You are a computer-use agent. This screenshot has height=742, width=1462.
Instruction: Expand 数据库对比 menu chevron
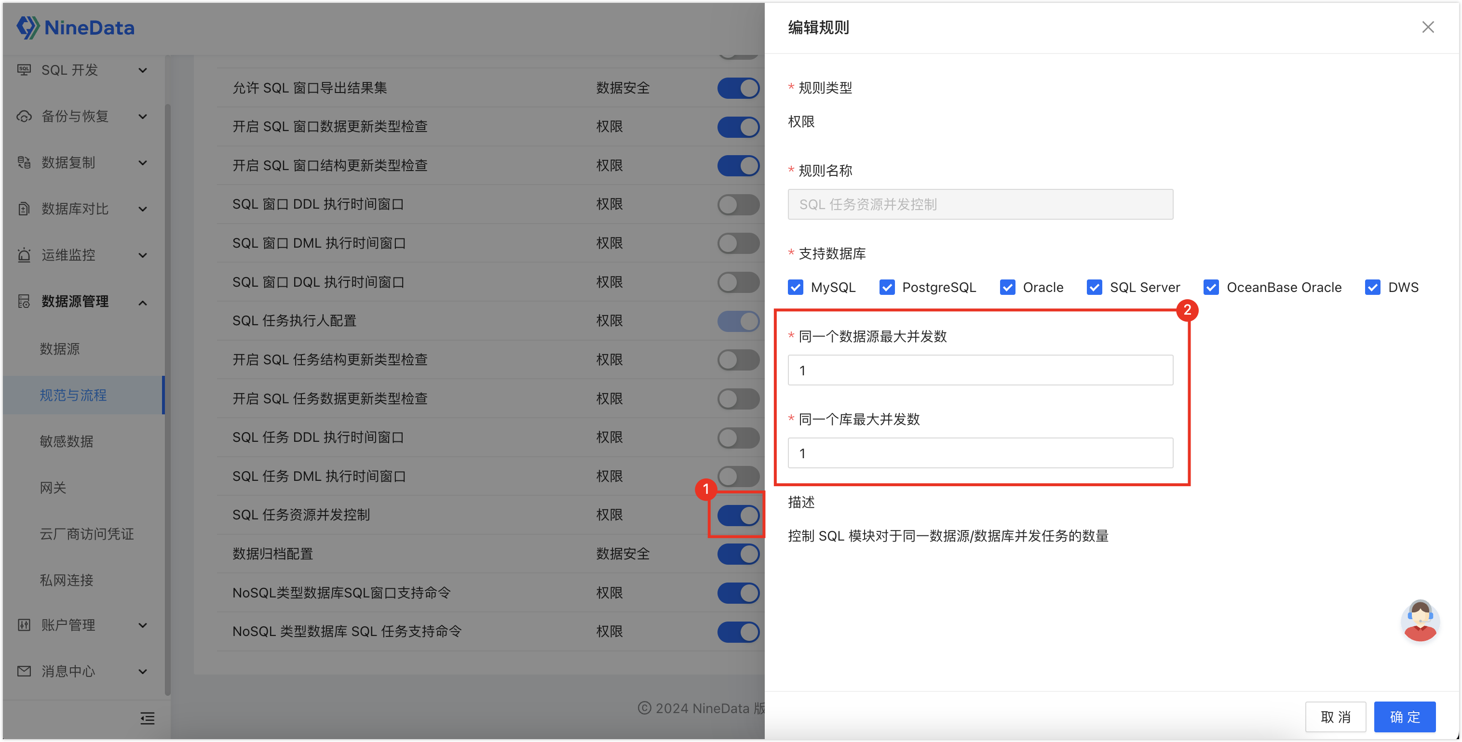click(x=143, y=209)
